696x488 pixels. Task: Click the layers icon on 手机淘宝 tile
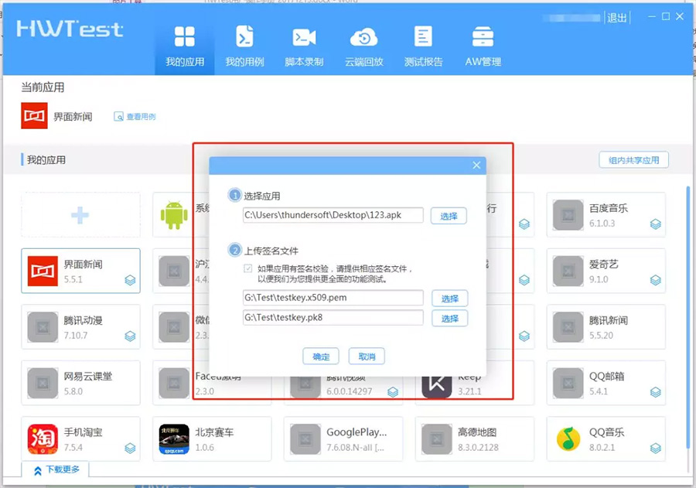(x=130, y=448)
